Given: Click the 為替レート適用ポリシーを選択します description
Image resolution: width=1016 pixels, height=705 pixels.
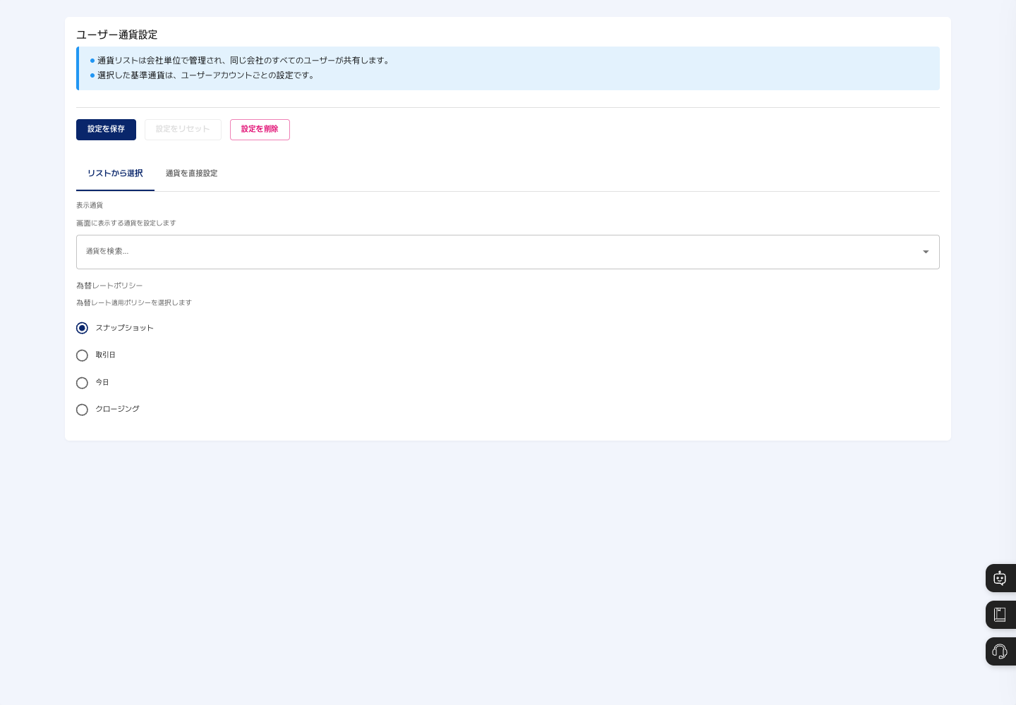Looking at the screenshot, I should (x=134, y=302).
